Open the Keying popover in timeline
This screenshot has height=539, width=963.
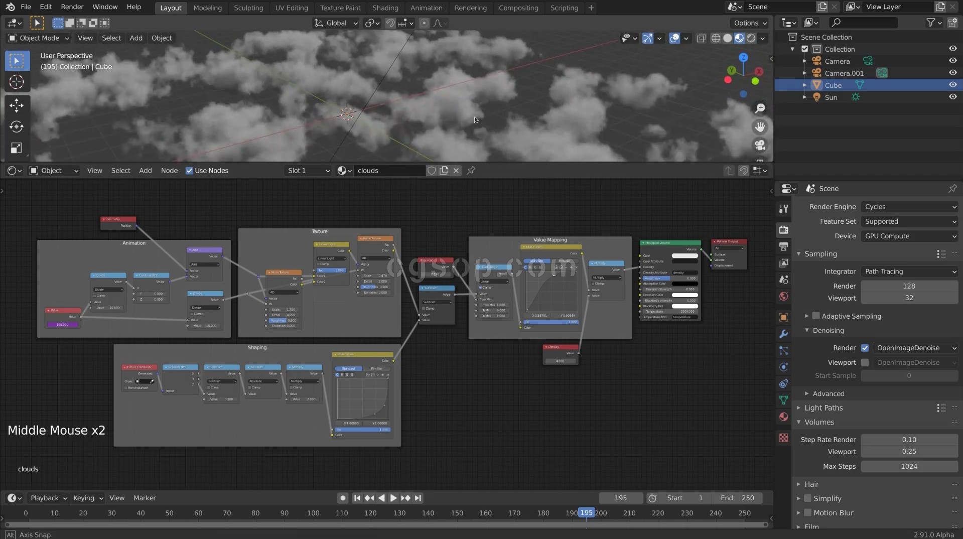tap(88, 498)
